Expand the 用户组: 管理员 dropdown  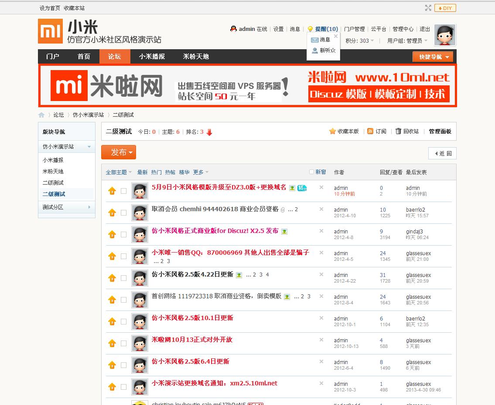407,40
